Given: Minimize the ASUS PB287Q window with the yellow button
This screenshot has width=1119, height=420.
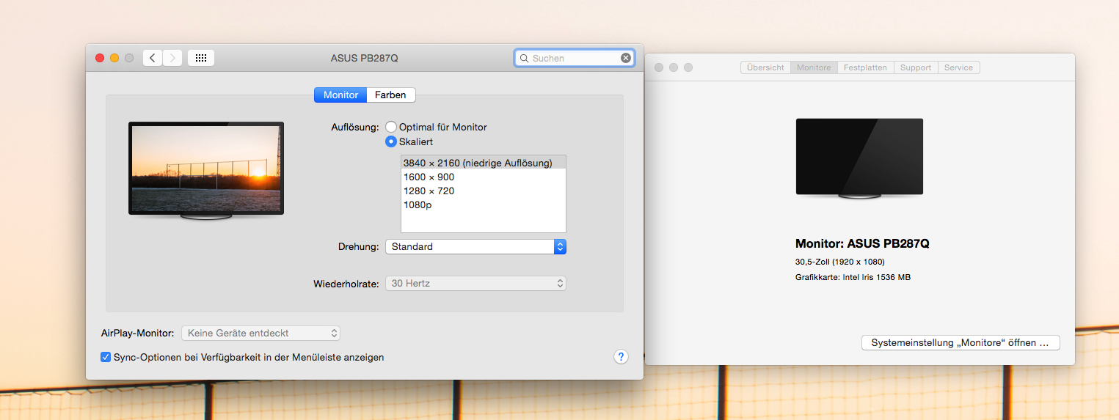Looking at the screenshot, I should click(114, 58).
